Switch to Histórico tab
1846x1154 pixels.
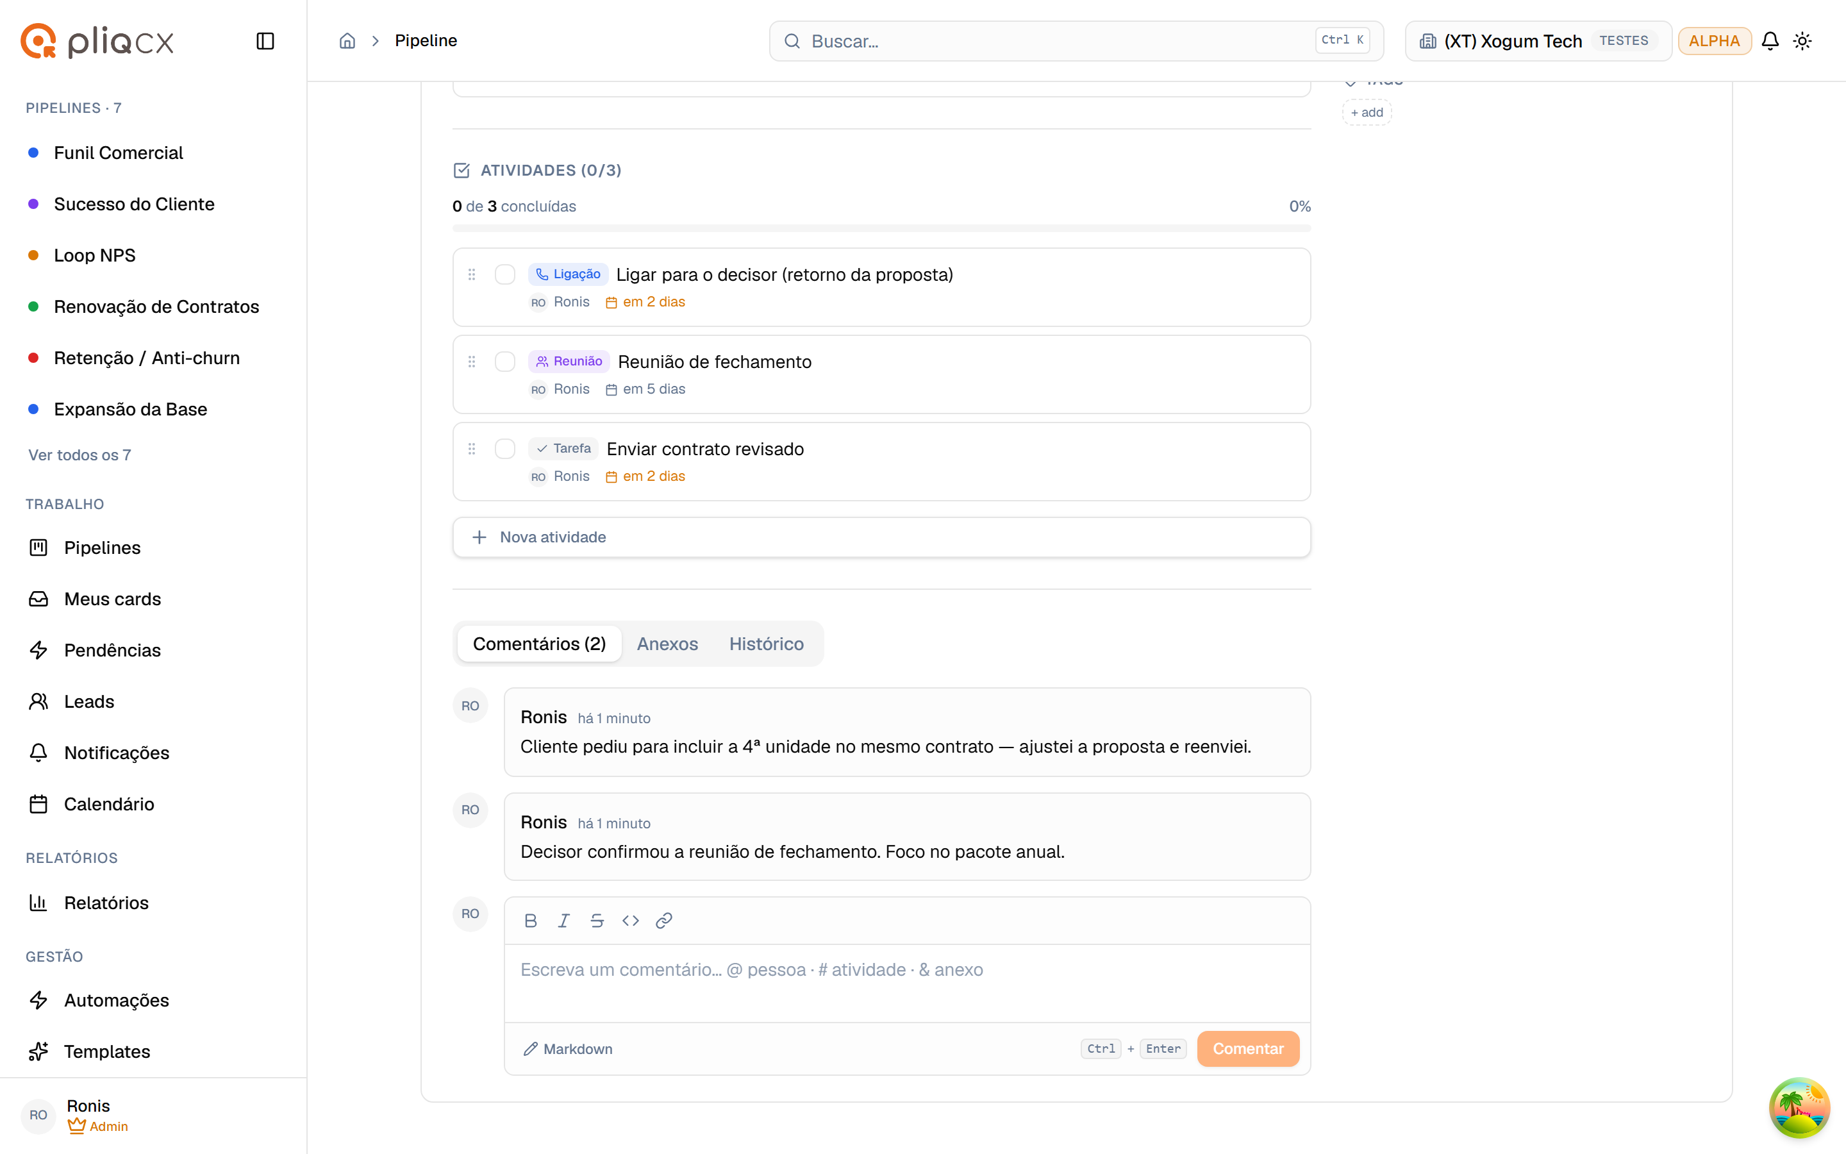click(766, 644)
